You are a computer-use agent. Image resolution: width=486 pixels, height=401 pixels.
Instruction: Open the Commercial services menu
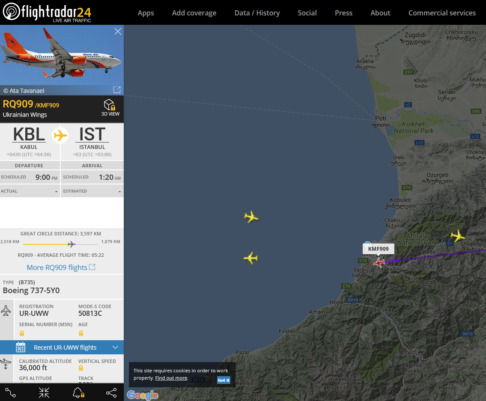[x=442, y=13]
